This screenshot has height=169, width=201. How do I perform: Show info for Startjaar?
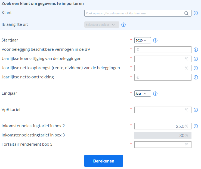click(x=155, y=40)
